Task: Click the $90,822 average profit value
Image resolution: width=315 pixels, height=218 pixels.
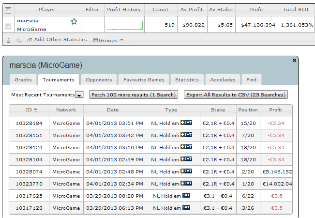Action: click(x=194, y=25)
